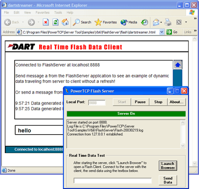Open the Favorites star panel

(x=106, y=22)
